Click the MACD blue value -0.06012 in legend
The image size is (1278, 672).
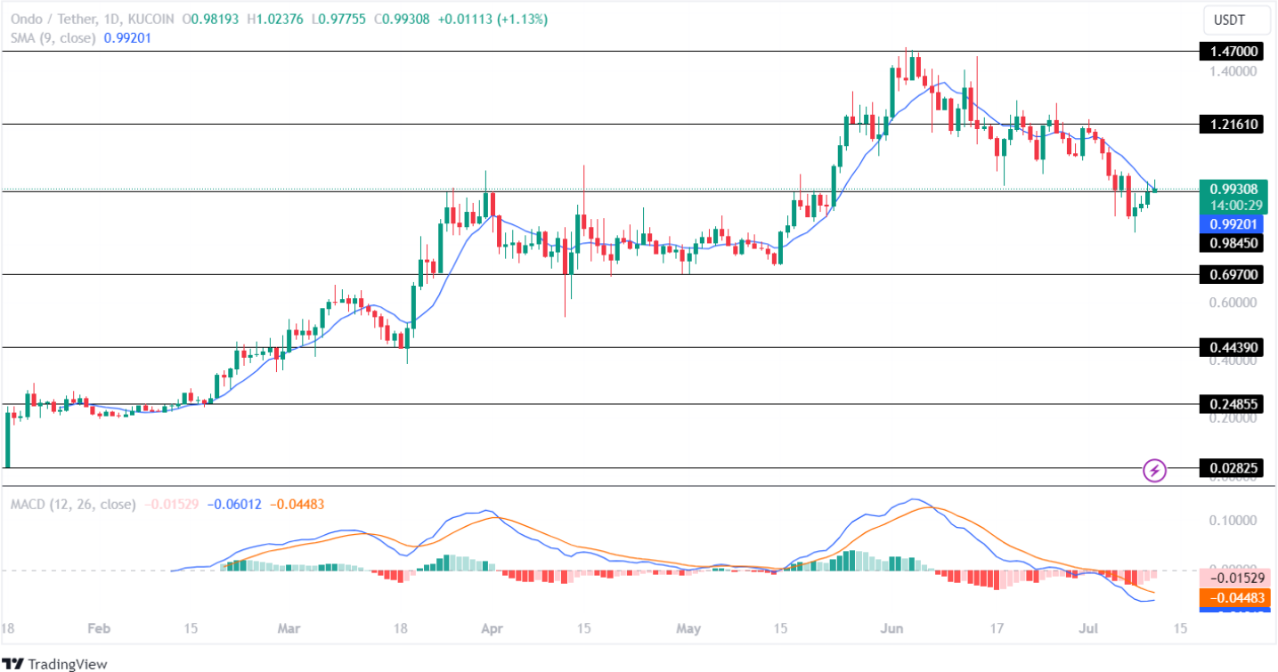(x=234, y=505)
